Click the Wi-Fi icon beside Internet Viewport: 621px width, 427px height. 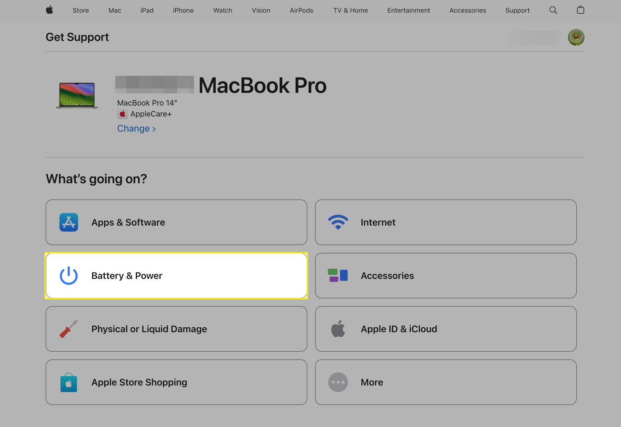pos(338,222)
